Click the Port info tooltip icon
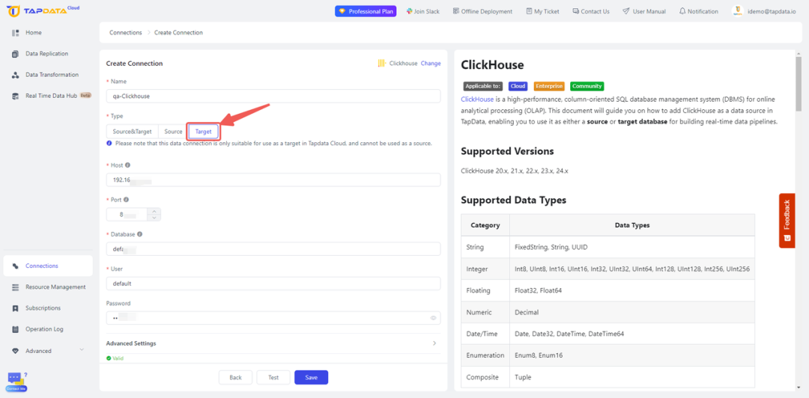 [127, 200]
